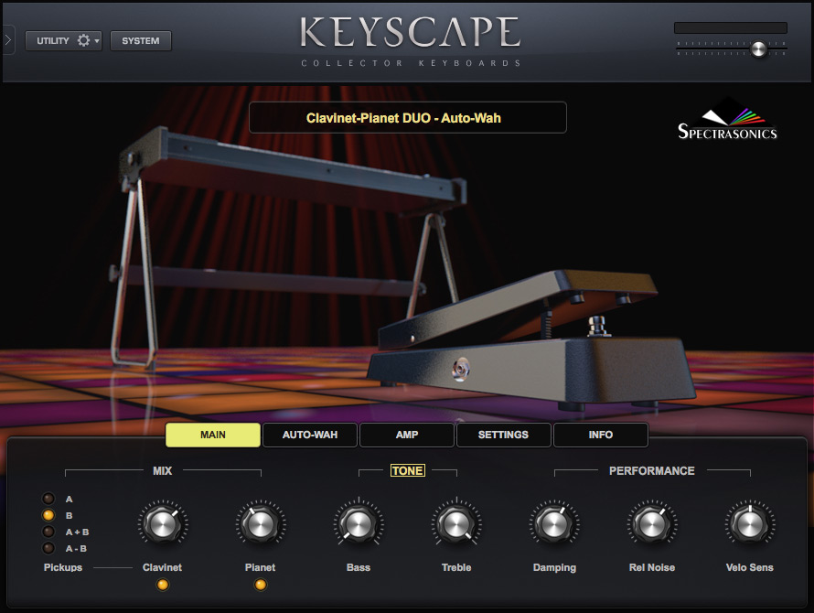Select the Rel Noise knob

coord(652,523)
